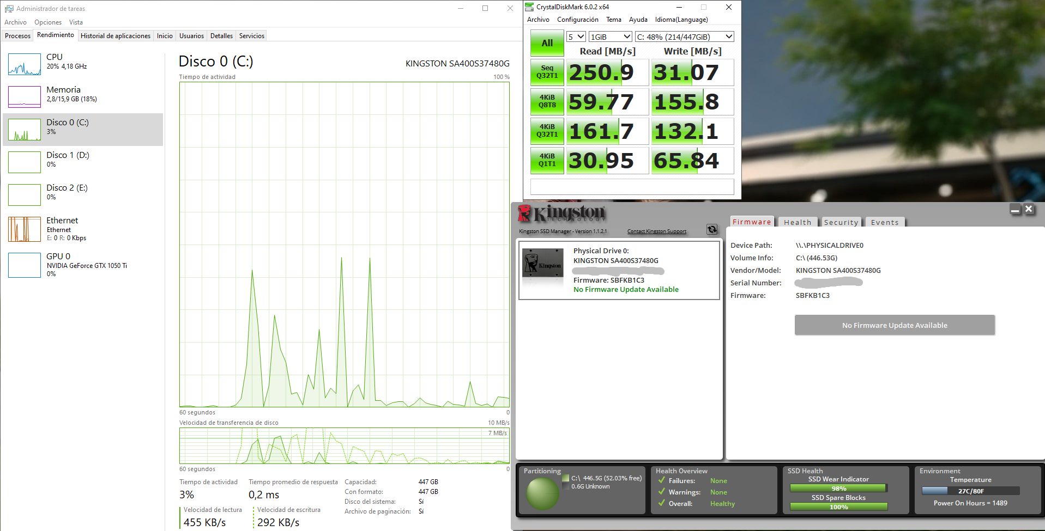Click the Task Manager title bar icon
Screen dimensions: 1045x531
[9, 9]
